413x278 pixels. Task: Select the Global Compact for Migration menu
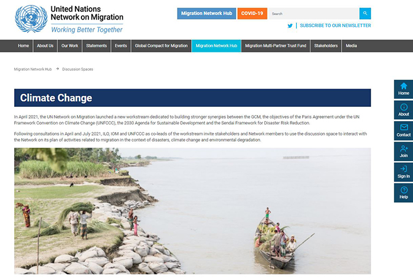[x=161, y=46]
